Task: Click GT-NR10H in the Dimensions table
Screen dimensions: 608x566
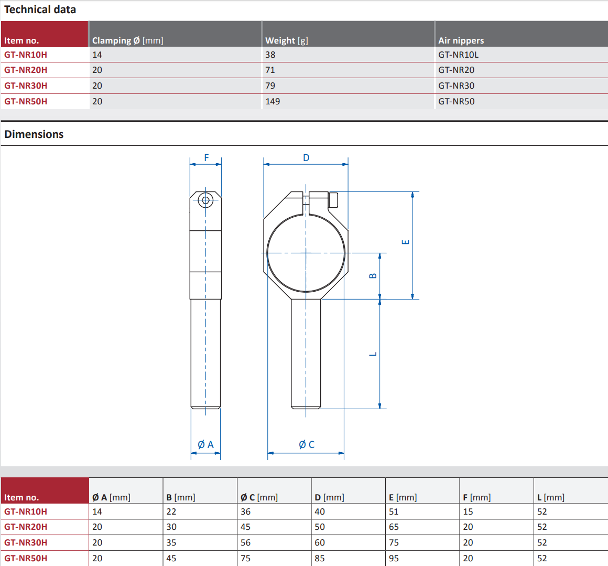Action: pos(26,511)
